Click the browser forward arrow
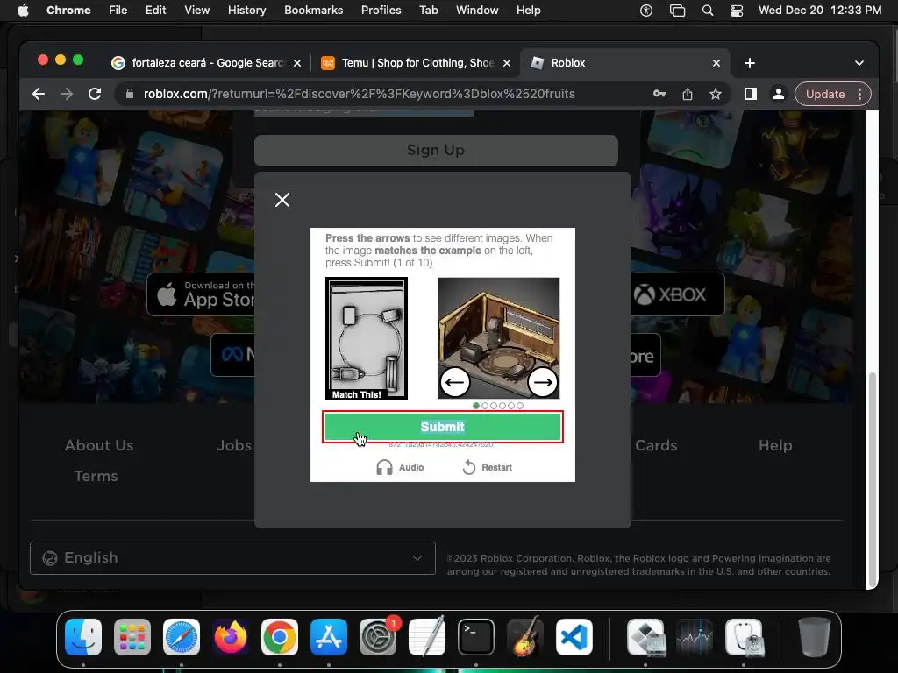 (67, 94)
